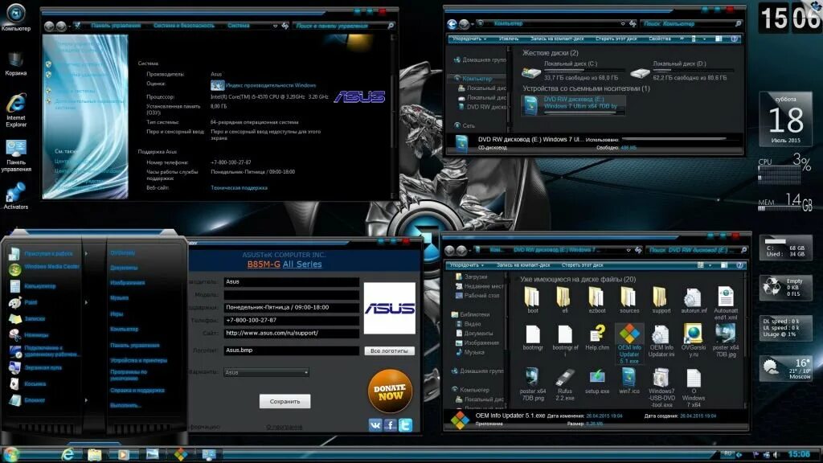Click the Donate Now button
823x463 pixels.
390,391
